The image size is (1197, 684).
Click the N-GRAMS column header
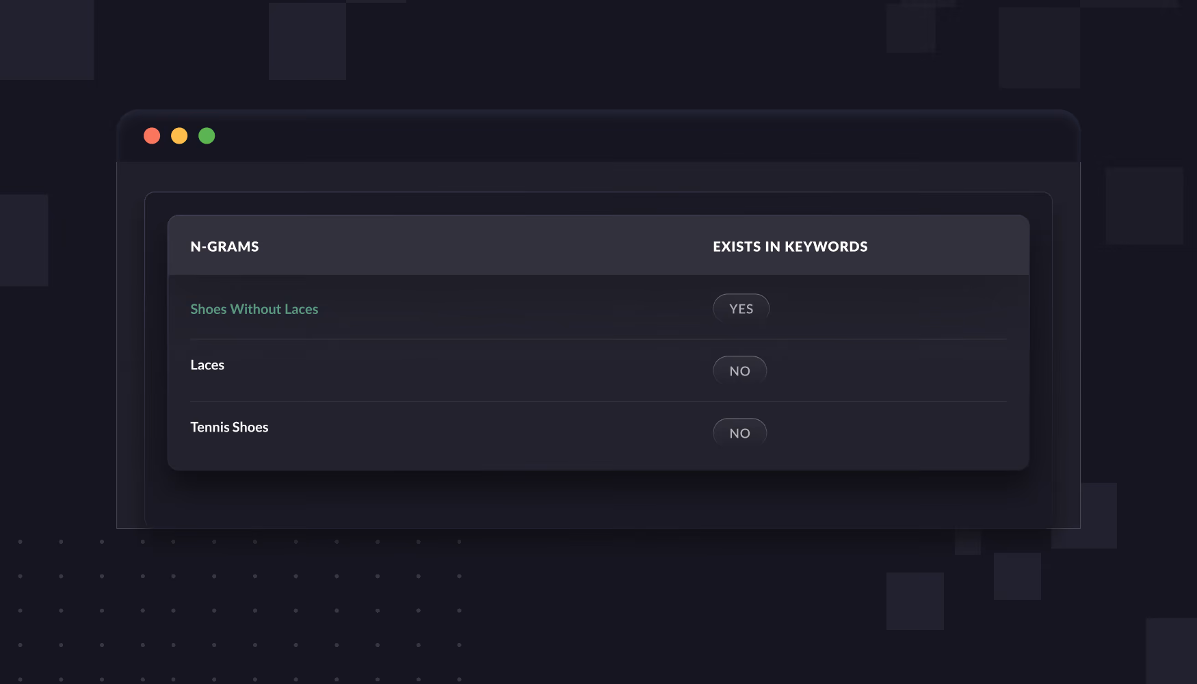pos(224,247)
